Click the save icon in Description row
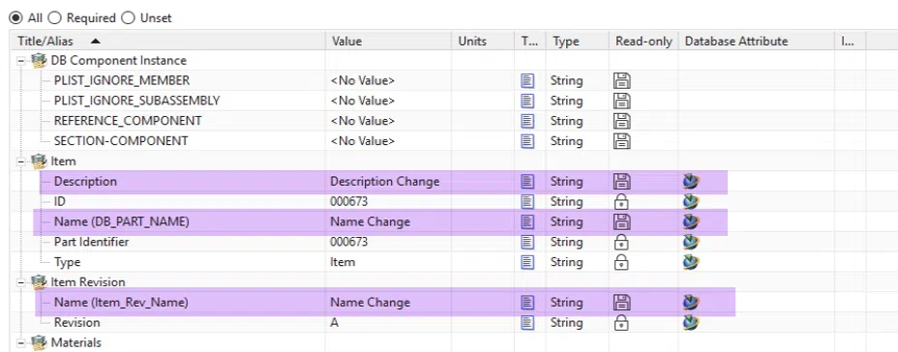 621,182
